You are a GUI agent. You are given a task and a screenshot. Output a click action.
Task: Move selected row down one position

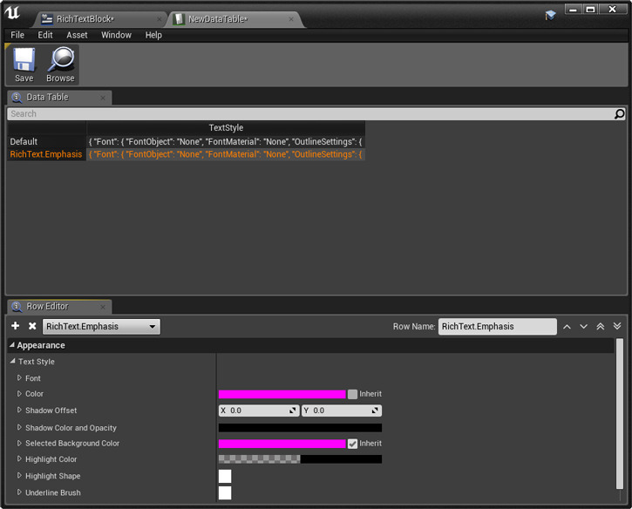(583, 327)
